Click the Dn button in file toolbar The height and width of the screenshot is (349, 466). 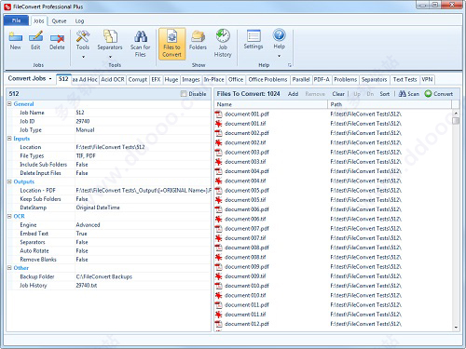(370, 94)
